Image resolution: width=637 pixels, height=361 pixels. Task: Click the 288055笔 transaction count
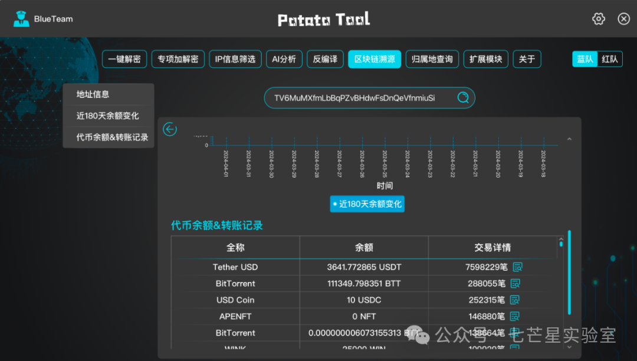(x=486, y=284)
